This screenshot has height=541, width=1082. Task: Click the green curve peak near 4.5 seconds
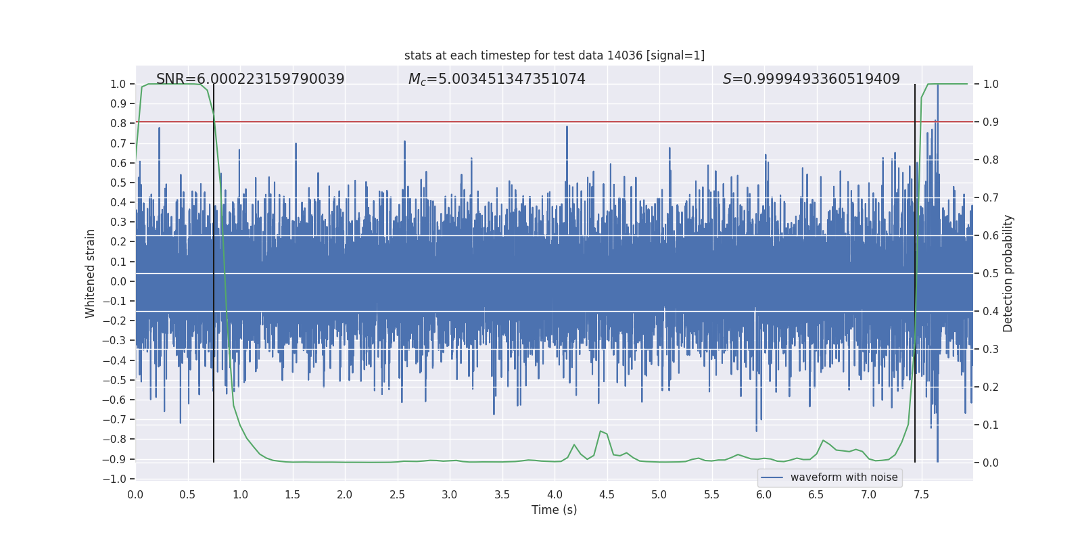pos(601,431)
